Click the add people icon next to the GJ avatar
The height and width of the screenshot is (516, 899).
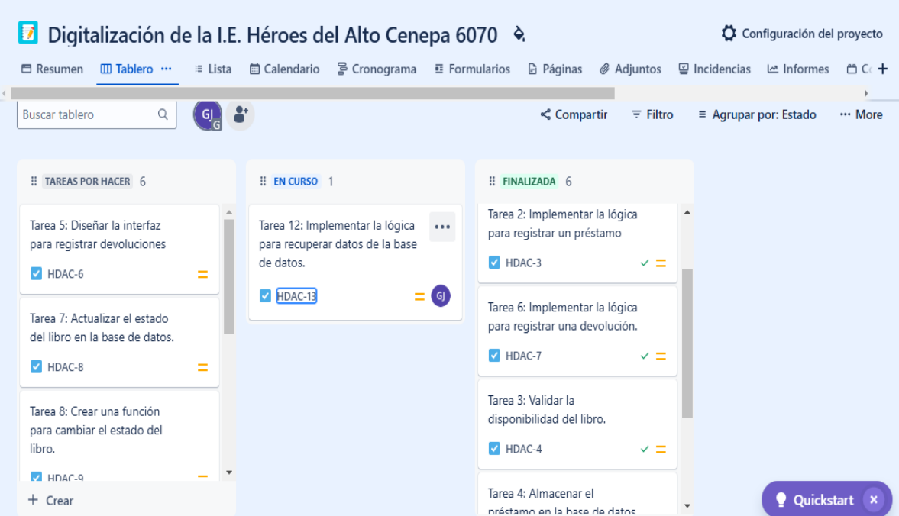240,114
